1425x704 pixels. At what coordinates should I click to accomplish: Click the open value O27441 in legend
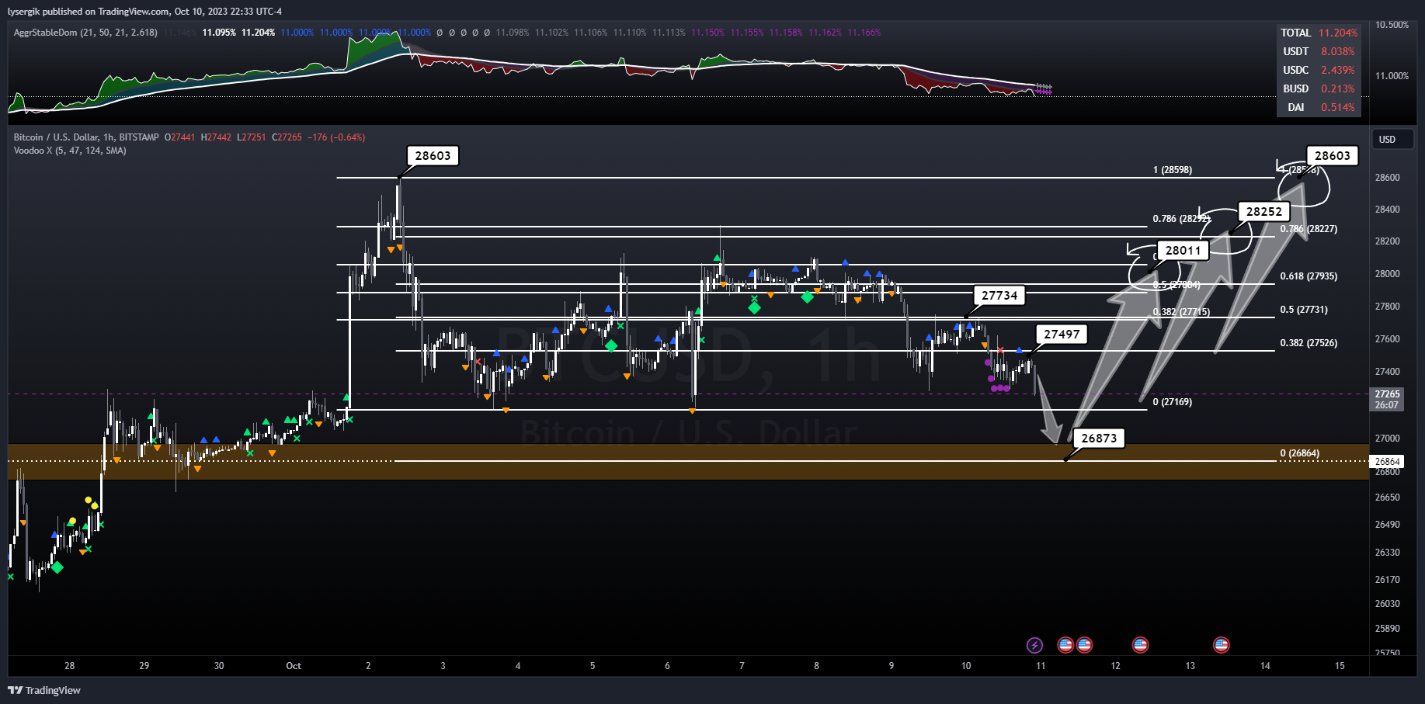point(179,137)
